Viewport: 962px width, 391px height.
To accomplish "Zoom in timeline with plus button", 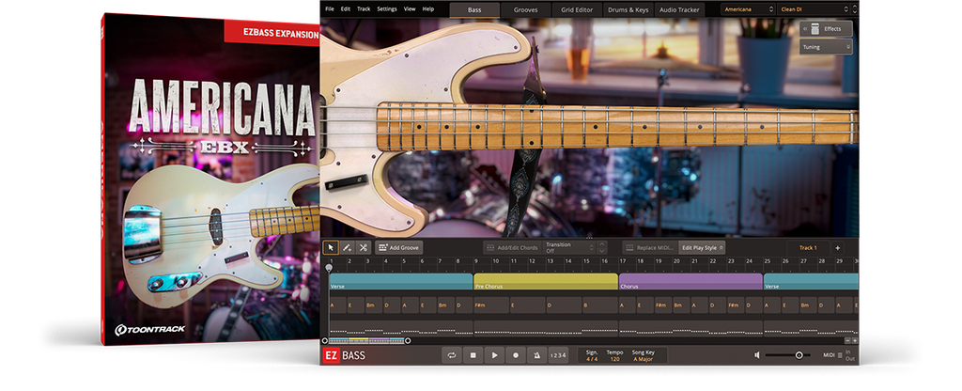I will [855, 340].
